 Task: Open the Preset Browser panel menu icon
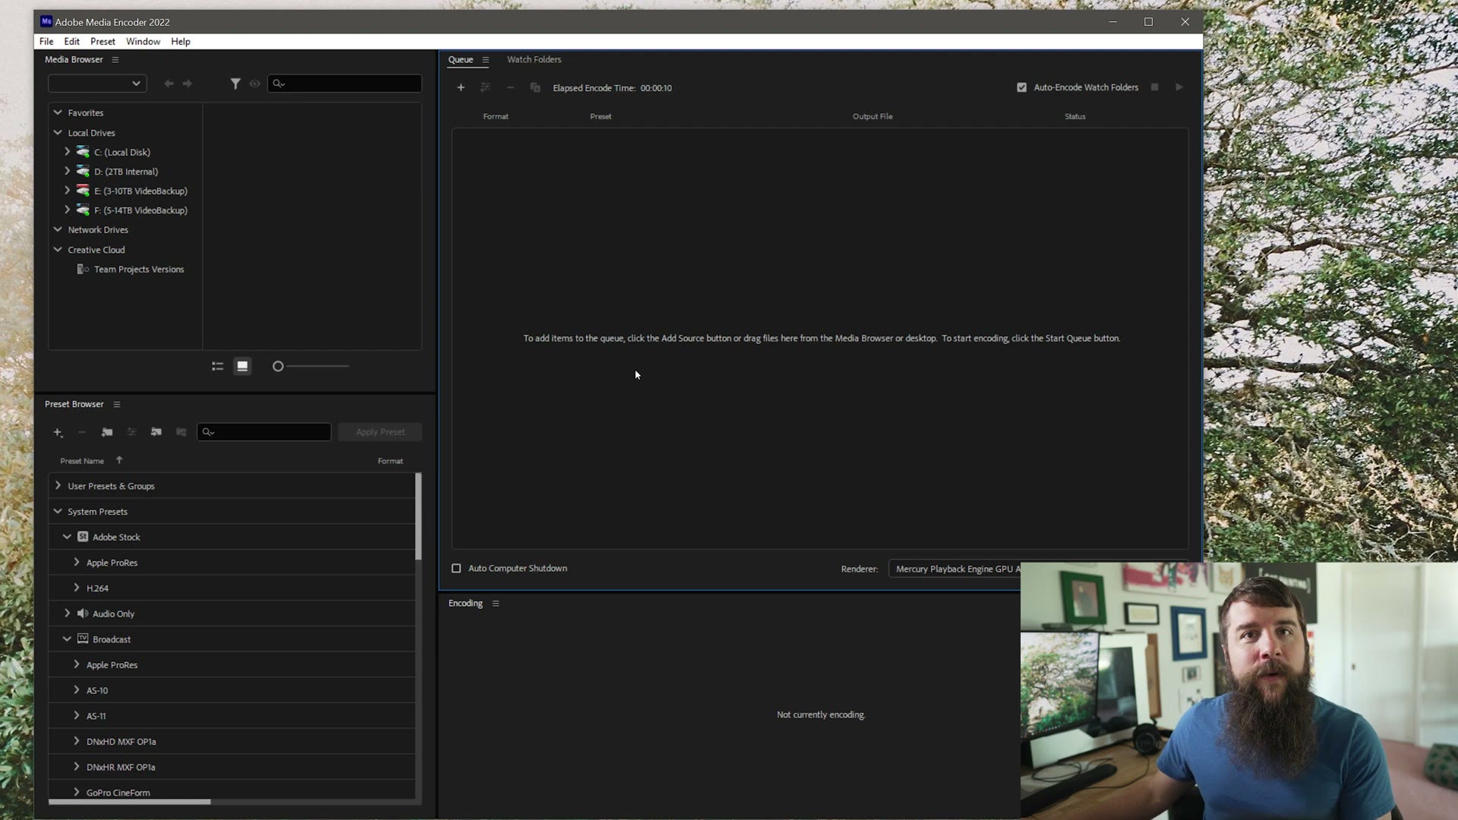click(117, 405)
